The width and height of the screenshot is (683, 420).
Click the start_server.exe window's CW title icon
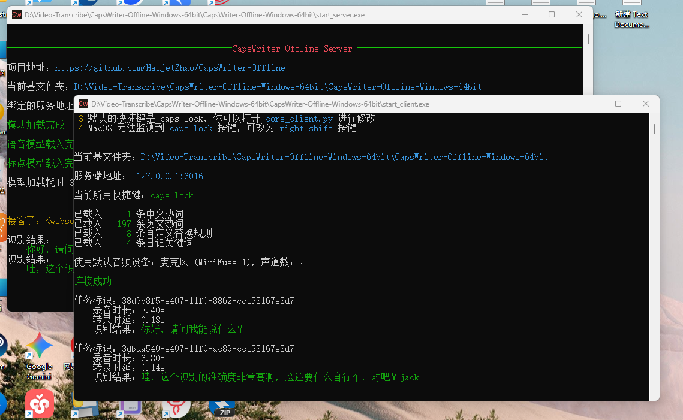[17, 14]
